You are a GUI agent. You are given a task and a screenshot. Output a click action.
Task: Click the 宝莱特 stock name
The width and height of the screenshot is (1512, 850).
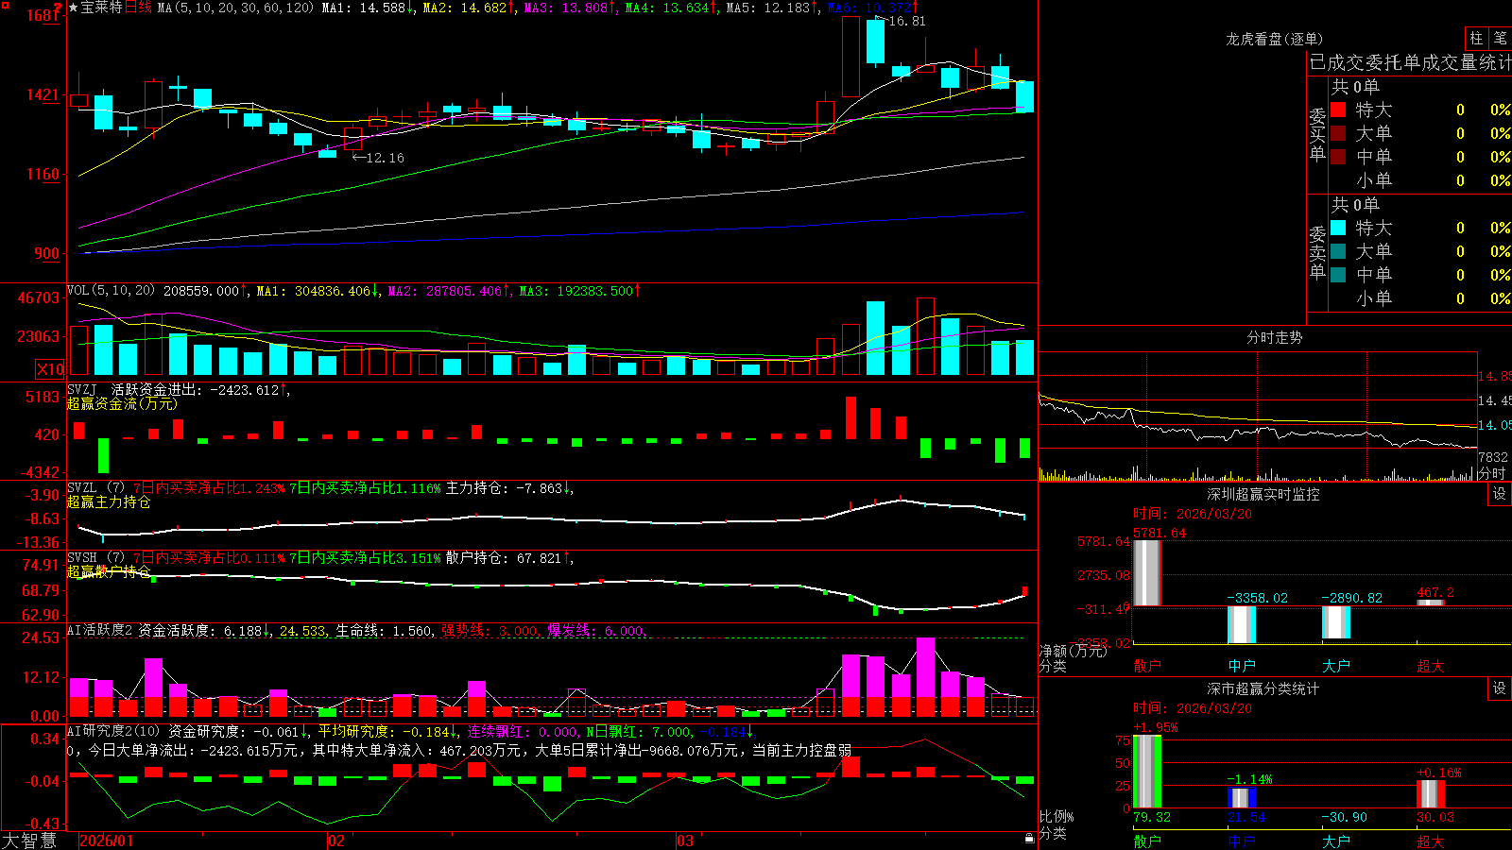coord(102,8)
